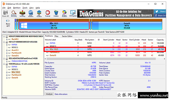Image resolution: width=169 pixels, height=101 pixels.
Task: Open the Help menu
Action: point(38,8)
